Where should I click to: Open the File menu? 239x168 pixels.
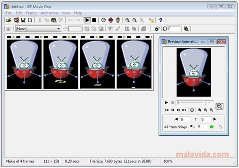point(9,13)
